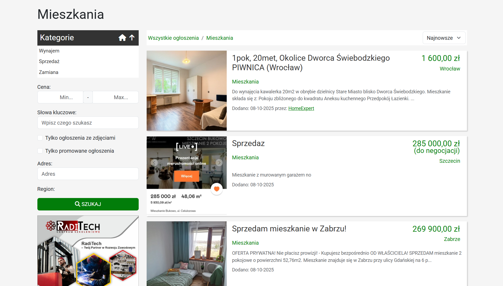Open the Zabrze apartment listing photo
503x286 pixels.
(186, 254)
